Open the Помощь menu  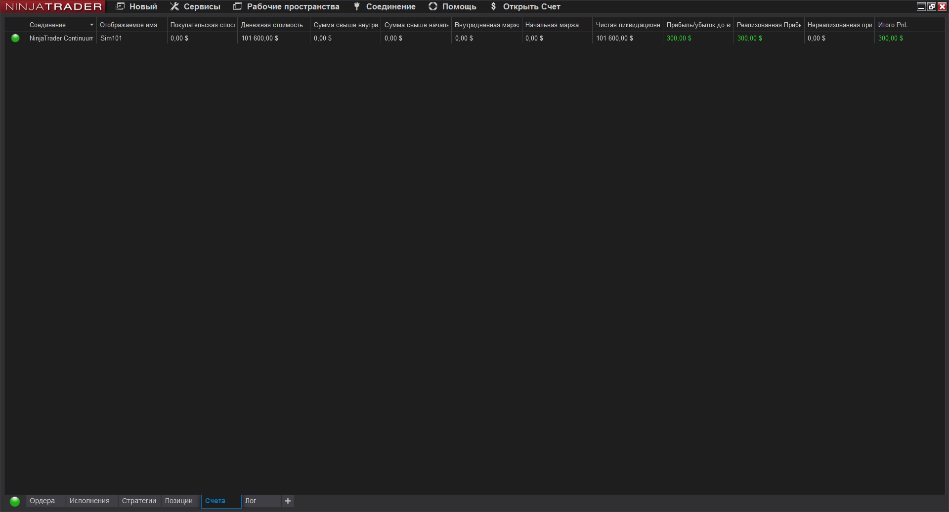tap(452, 6)
